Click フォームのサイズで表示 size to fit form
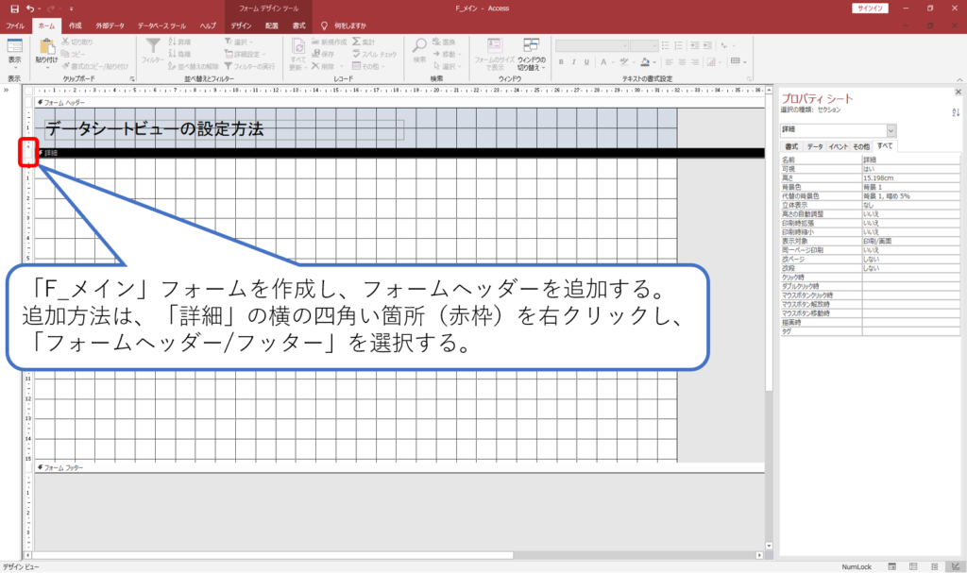The width and height of the screenshot is (967, 573). pos(494,53)
